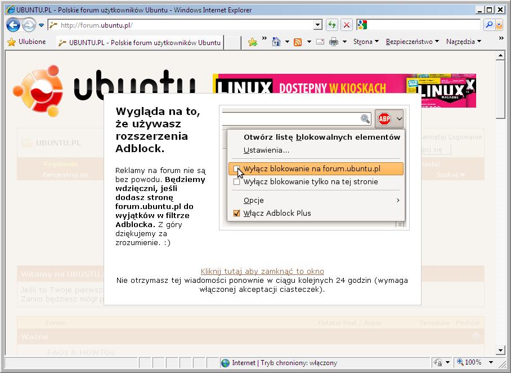511x373 pixels.
Task: Click inside the toolbar search box
Action: click(424, 25)
